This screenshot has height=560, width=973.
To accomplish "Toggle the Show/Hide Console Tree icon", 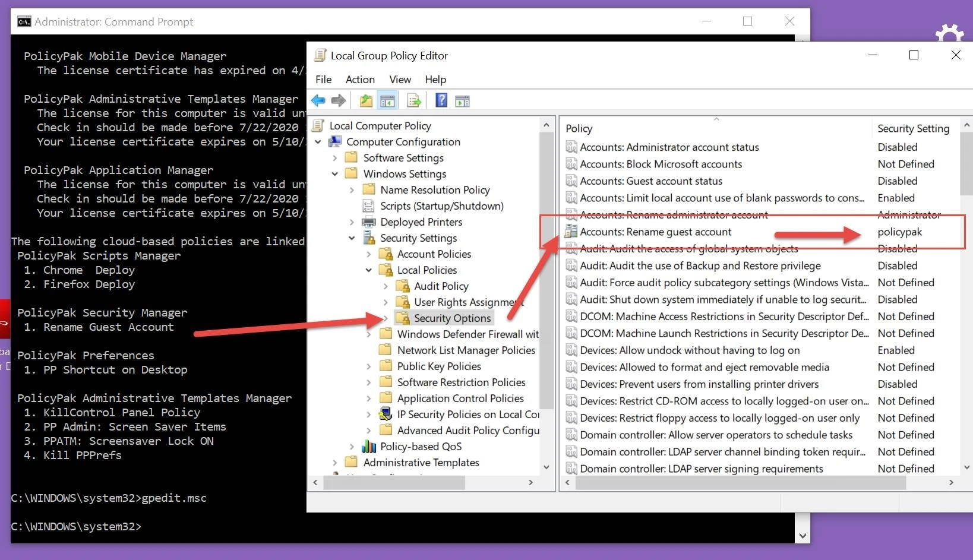I will (387, 101).
